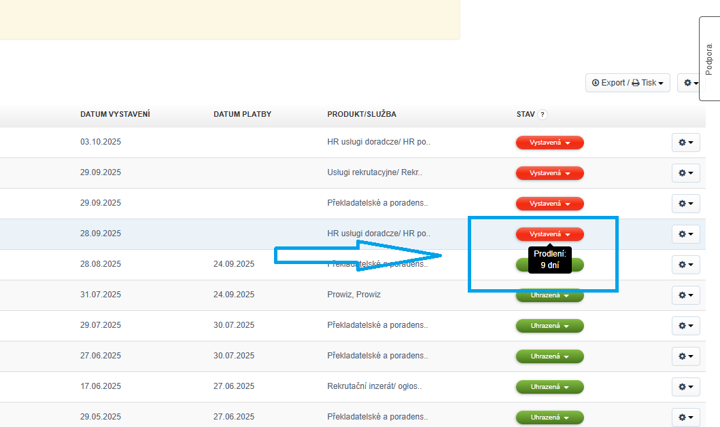
Task: Click 29.09.2025 date beside Překladatelské a poradens..
Action: (x=101, y=203)
